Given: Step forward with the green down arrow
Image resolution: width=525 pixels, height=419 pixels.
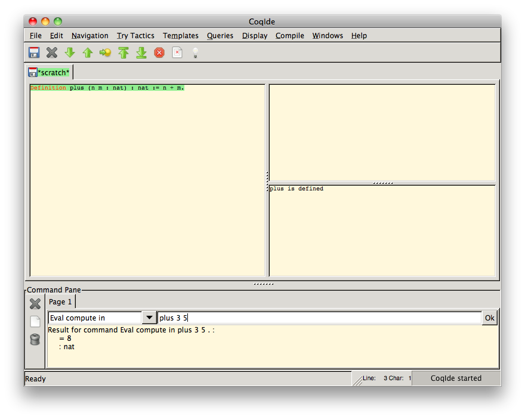Looking at the screenshot, I should pyautogui.click(x=70, y=53).
